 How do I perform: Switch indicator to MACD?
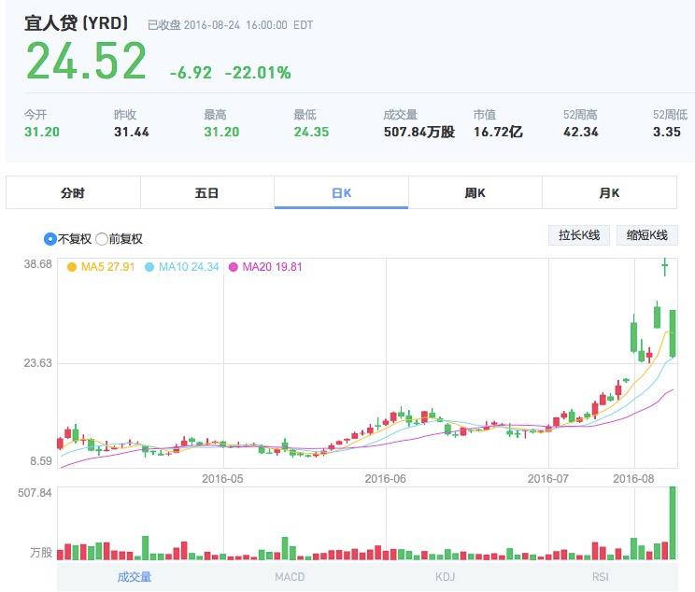click(290, 576)
